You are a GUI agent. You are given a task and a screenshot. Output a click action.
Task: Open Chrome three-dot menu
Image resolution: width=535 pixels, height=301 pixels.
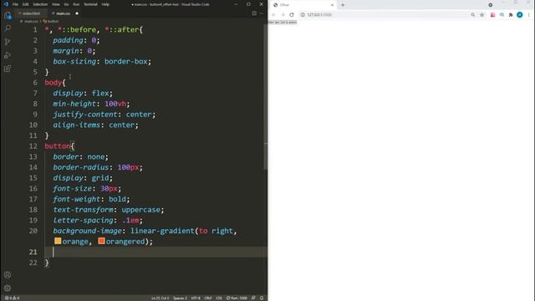[x=529, y=15]
